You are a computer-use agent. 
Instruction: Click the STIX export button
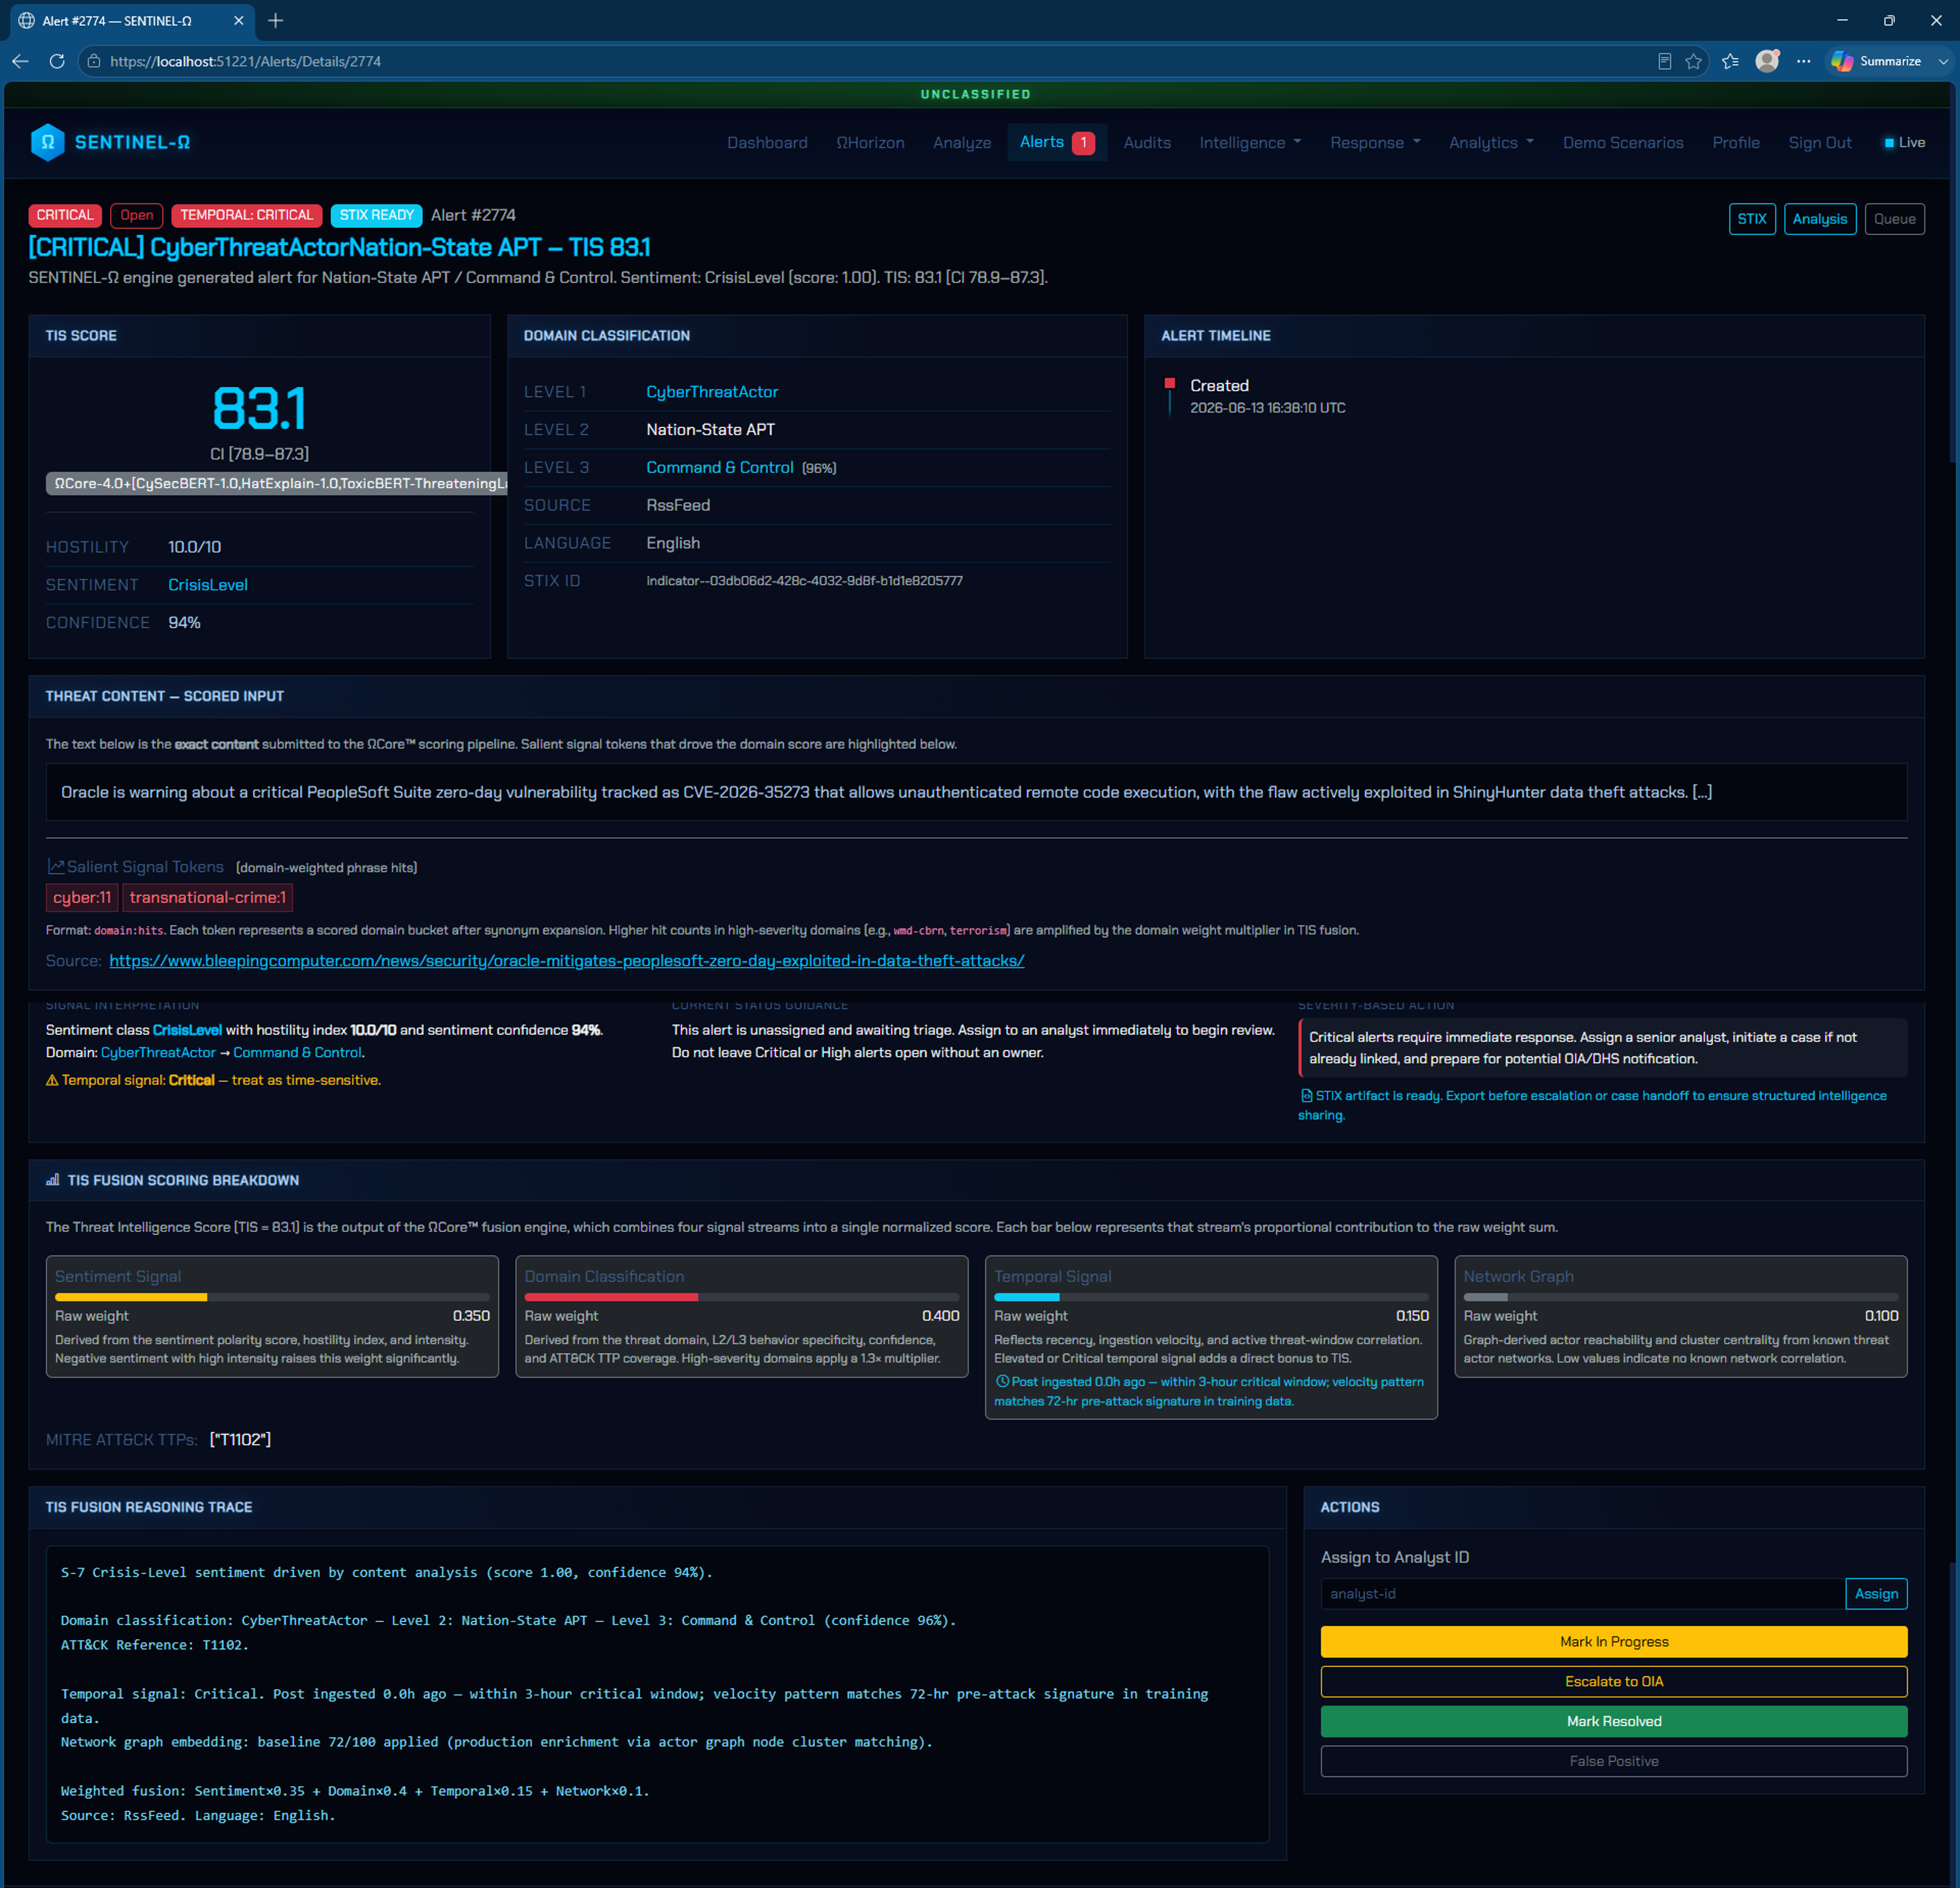(x=1752, y=219)
